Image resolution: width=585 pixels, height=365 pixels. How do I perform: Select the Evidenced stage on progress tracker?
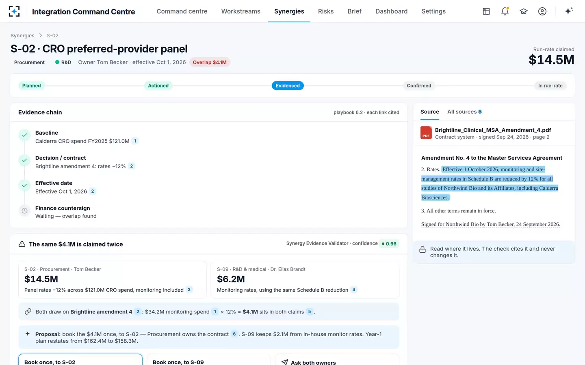coord(288,86)
